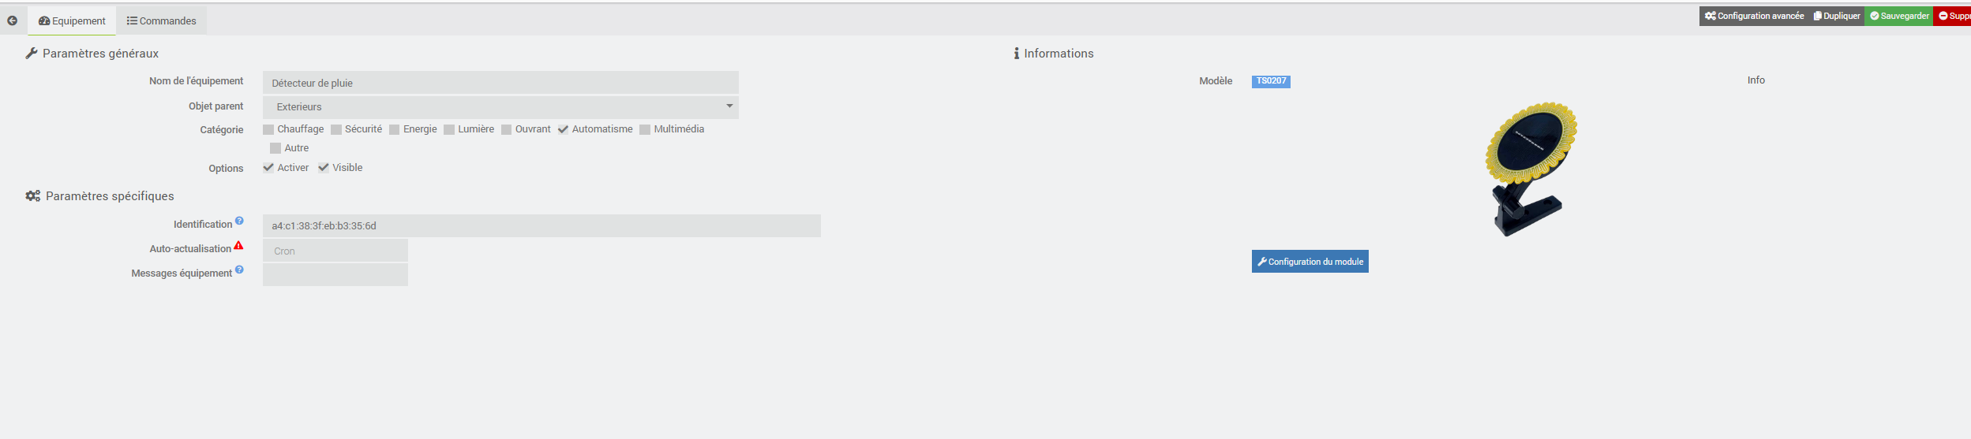The image size is (1971, 439).
Task: Toggle the Visible option checkbox
Action: (324, 168)
